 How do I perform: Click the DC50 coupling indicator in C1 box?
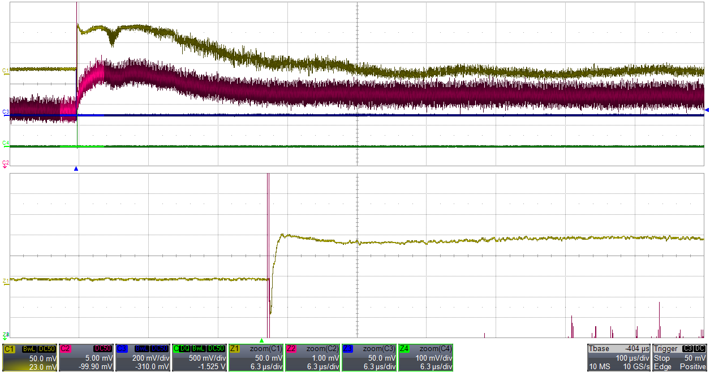[x=47, y=349]
